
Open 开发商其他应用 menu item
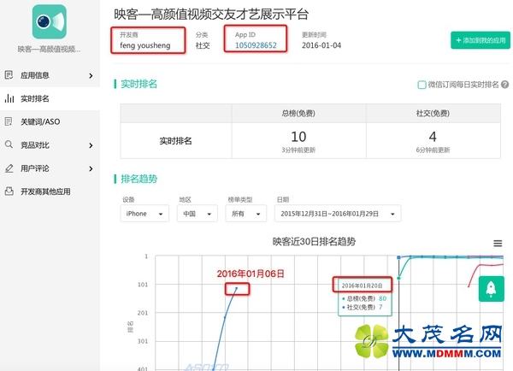(50, 191)
